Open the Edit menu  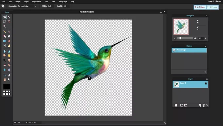point(10,1)
